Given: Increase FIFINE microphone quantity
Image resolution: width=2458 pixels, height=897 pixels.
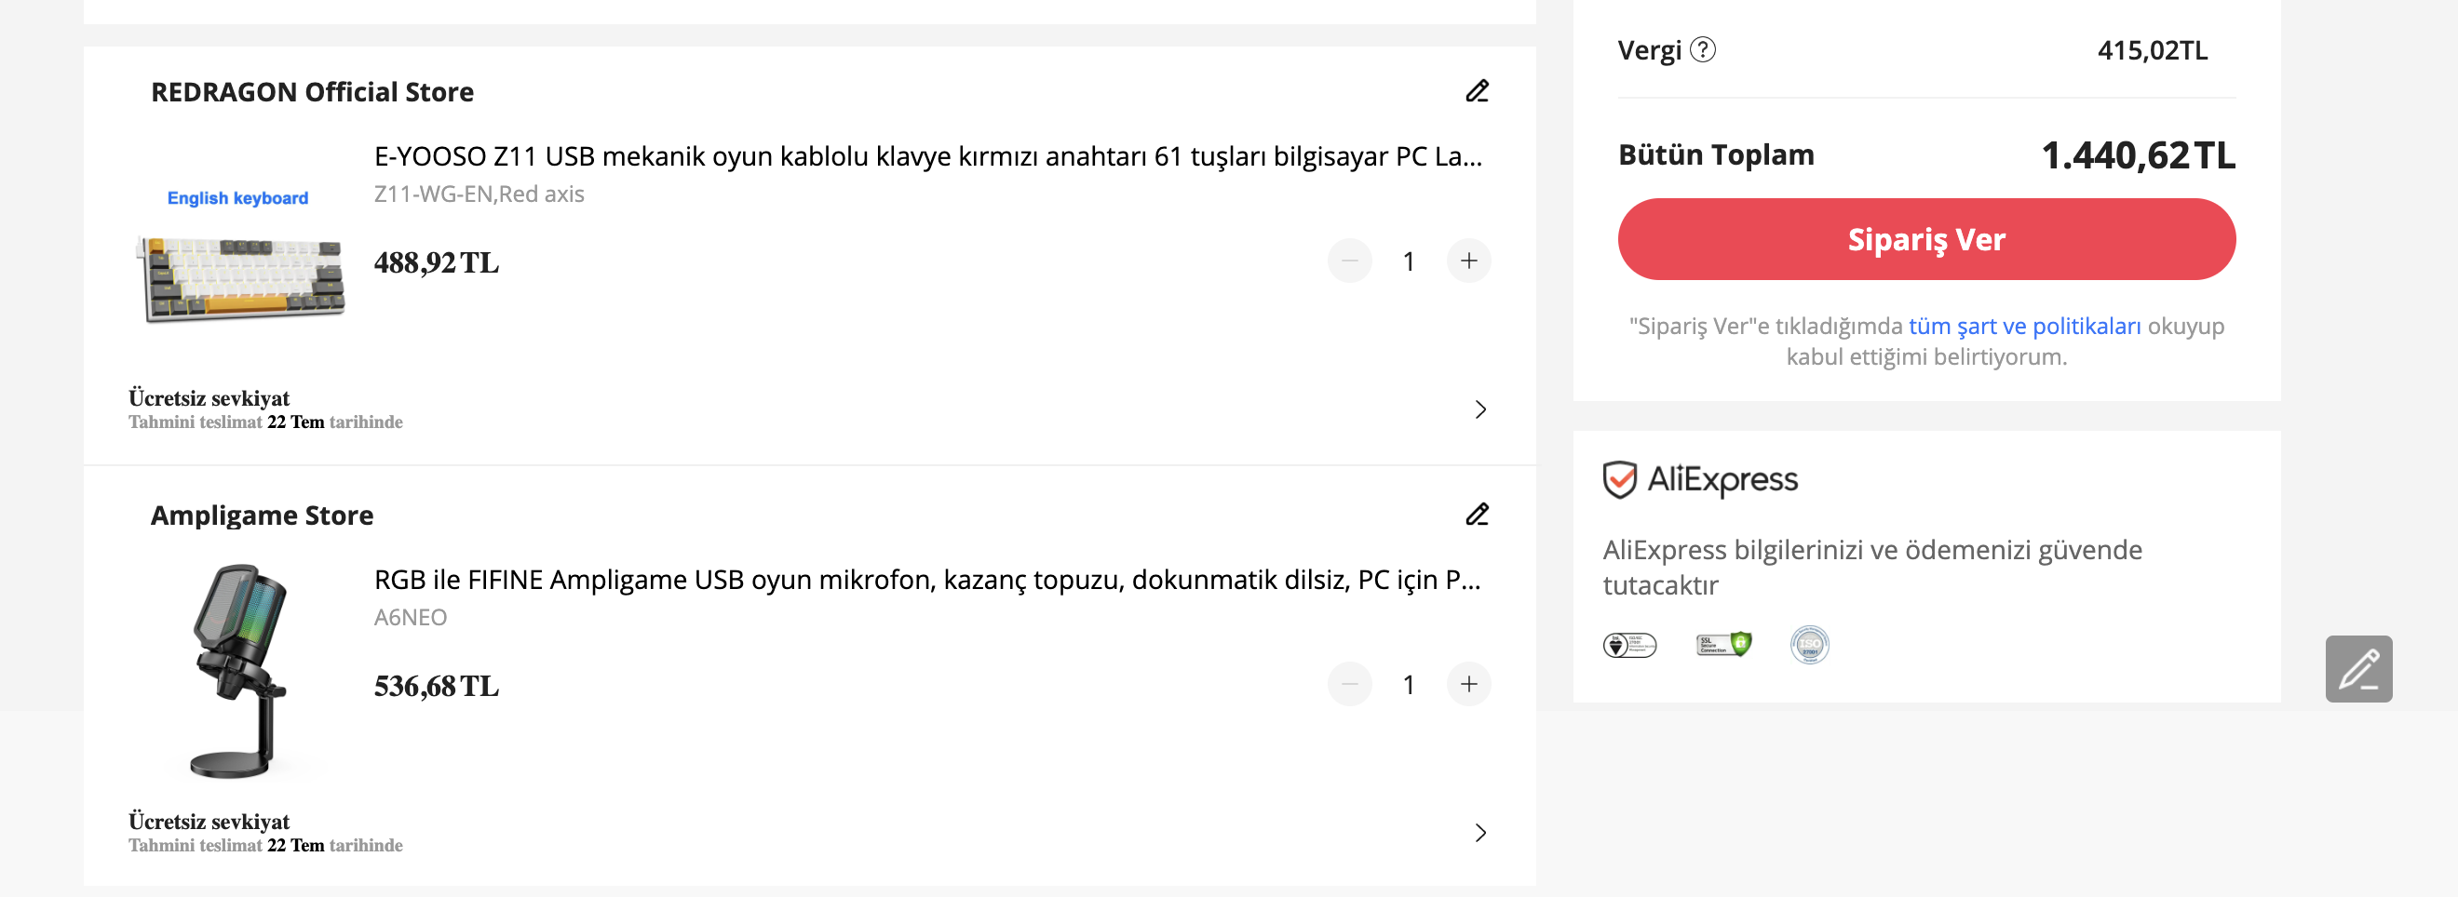Looking at the screenshot, I should (x=1468, y=685).
